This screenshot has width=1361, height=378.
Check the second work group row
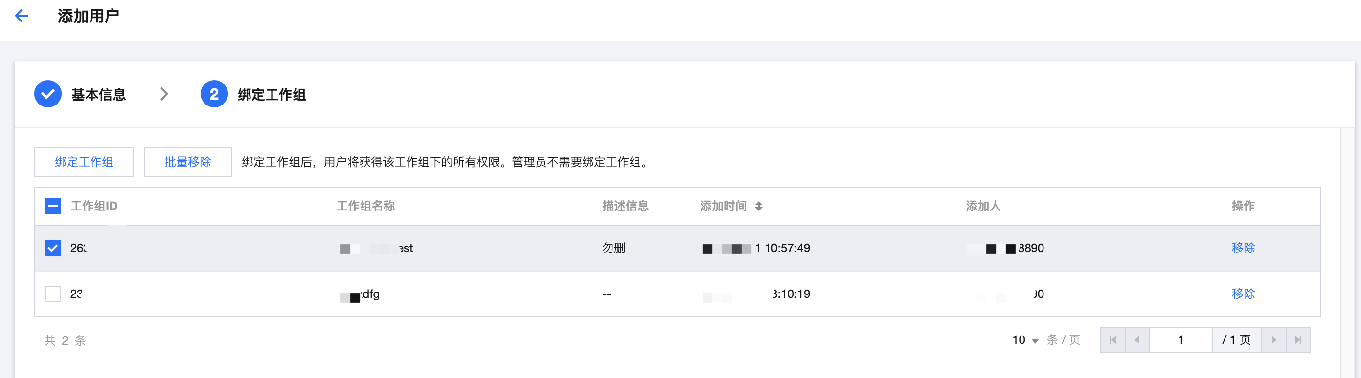(53, 294)
